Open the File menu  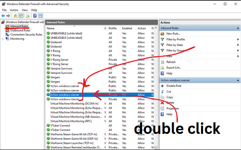[x=4, y=10]
